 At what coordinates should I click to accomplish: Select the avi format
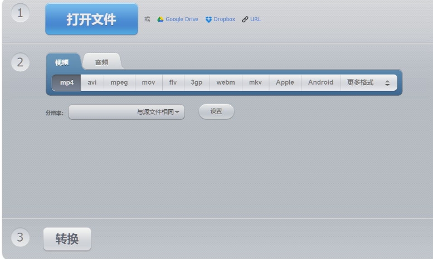93,82
